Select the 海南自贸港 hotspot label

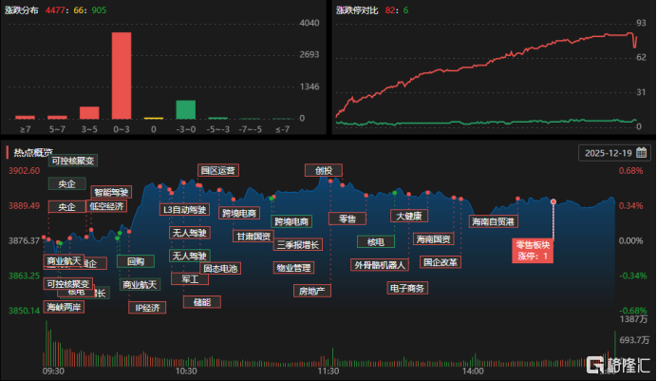pos(493,221)
